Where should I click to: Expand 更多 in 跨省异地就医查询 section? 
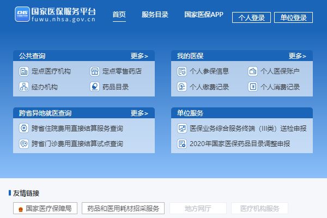(140, 113)
